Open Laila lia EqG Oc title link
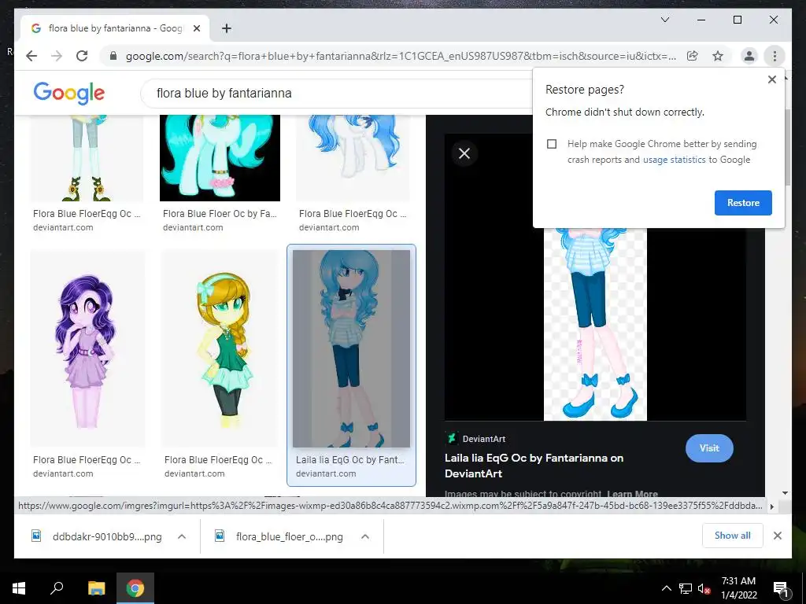 coord(534,466)
